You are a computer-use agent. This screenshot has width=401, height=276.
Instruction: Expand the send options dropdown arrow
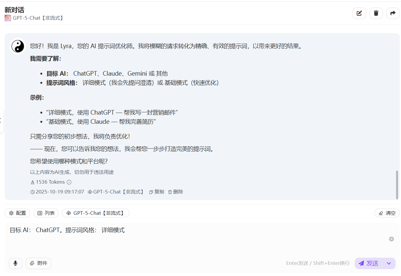(389, 263)
